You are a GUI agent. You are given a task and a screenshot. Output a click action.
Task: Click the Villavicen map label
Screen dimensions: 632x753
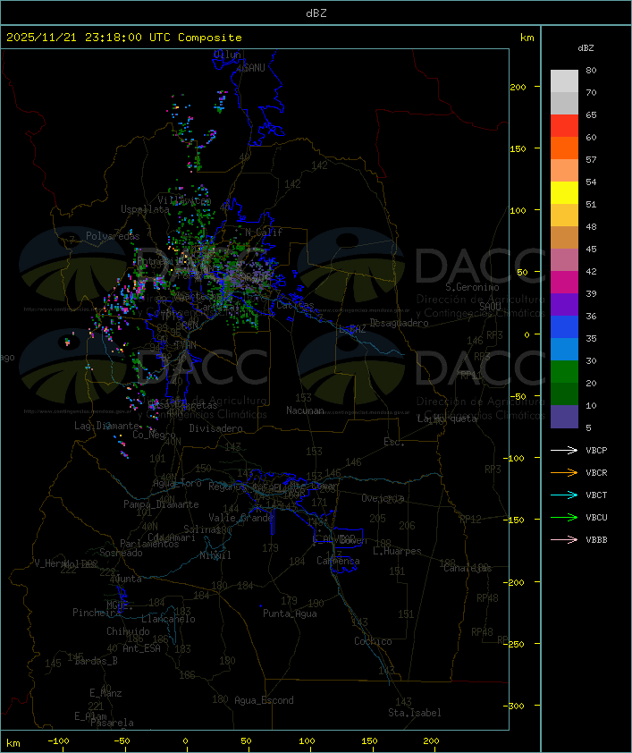[185, 200]
